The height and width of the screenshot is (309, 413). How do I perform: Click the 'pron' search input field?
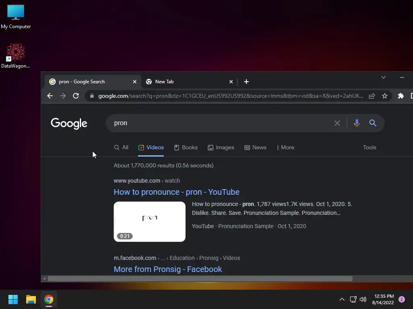221,123
